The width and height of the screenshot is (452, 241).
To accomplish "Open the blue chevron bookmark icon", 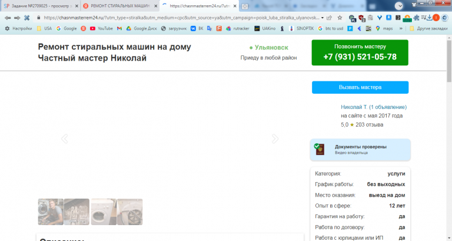I will tap(359, 28).
